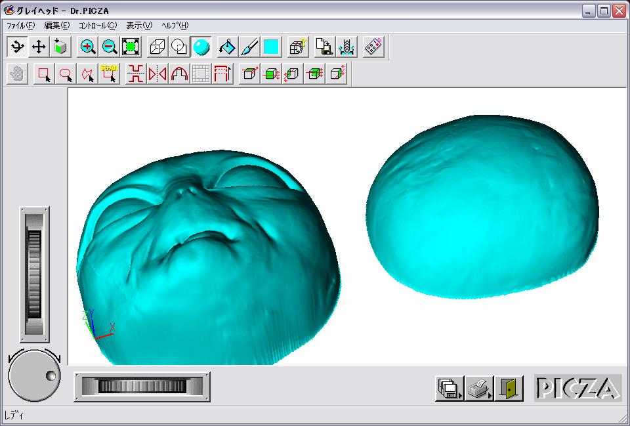Open the save floppy disks dropdown button
Screen dimensions: 630x426
click(450, 389)
